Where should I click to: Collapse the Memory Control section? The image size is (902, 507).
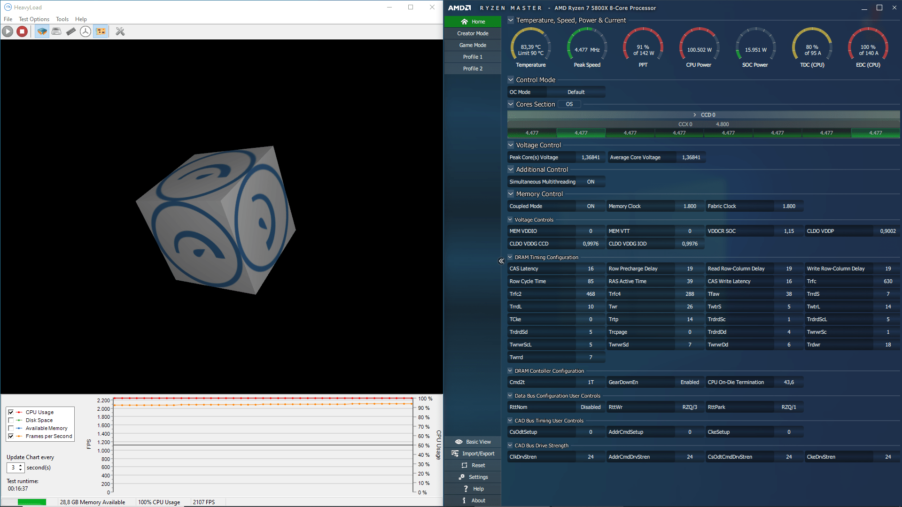pyautogui.click(x=511, y=194)
